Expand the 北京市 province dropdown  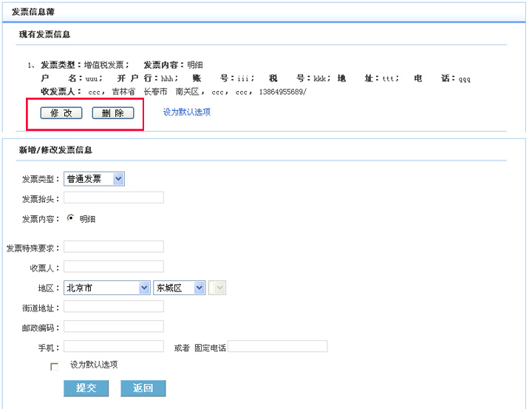point(106,288)
